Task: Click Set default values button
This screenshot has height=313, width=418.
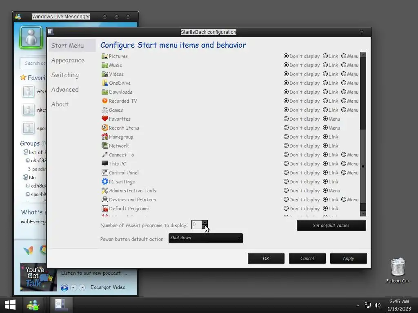Action: (x=331, y=225)
